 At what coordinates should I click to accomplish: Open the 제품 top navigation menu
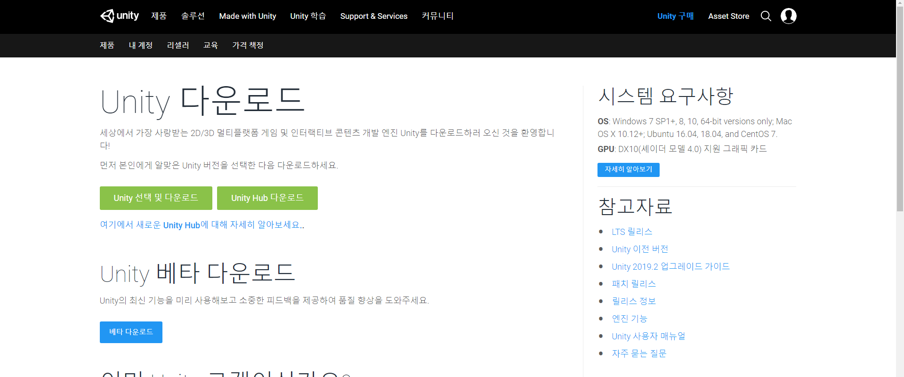coord(159,16)
